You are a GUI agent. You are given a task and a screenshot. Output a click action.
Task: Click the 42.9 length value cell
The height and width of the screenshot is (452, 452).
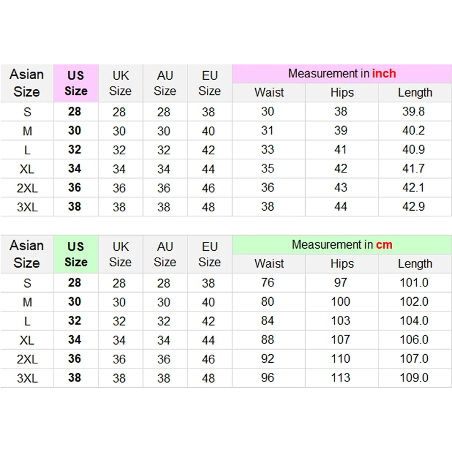pyautogui.click(x=414, y=206)
